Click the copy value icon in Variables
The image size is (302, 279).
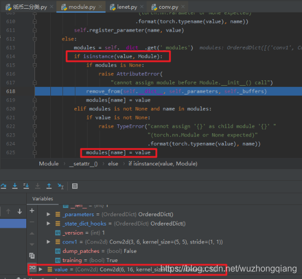(32, 256)
